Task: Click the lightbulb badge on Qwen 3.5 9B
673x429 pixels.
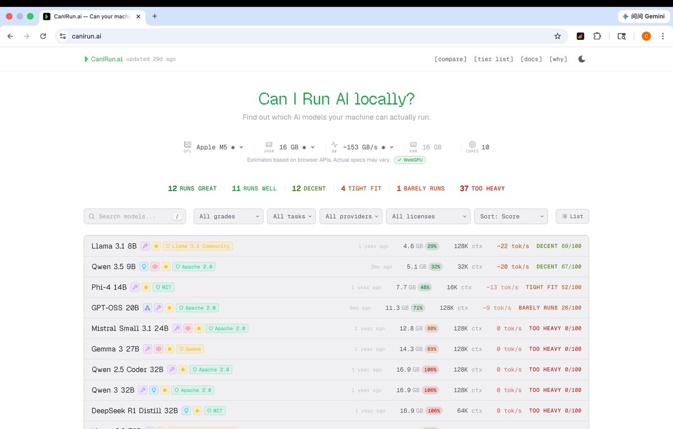Action: (144, 267)
